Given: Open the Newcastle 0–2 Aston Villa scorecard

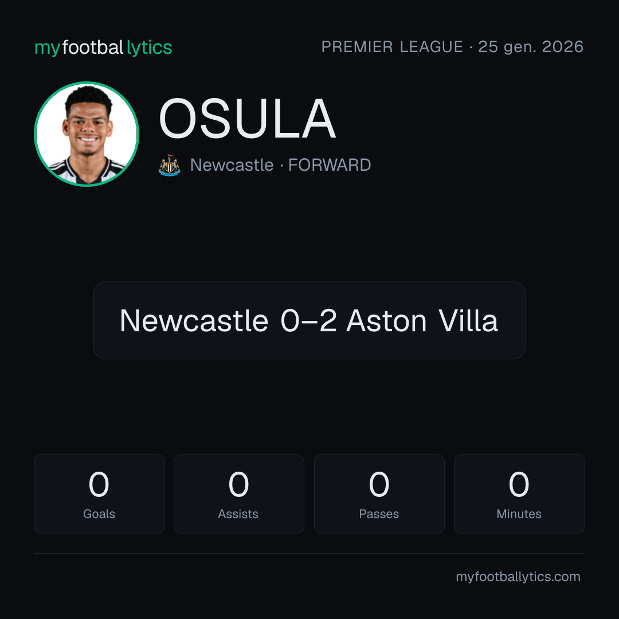Looking at the screenshot, I should (309, 320).
